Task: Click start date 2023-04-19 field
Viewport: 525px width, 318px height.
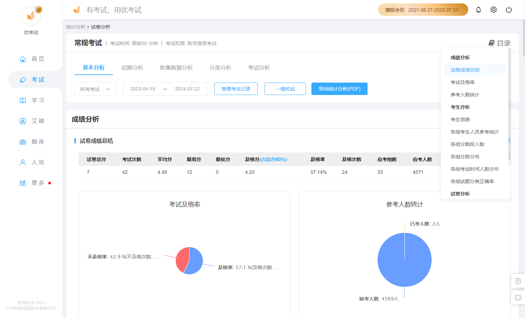Action: [143, 89]
